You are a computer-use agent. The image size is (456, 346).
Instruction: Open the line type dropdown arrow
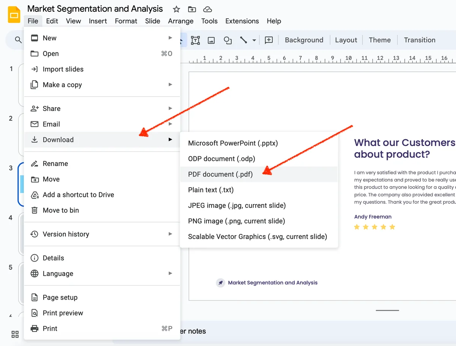(254, 40)
